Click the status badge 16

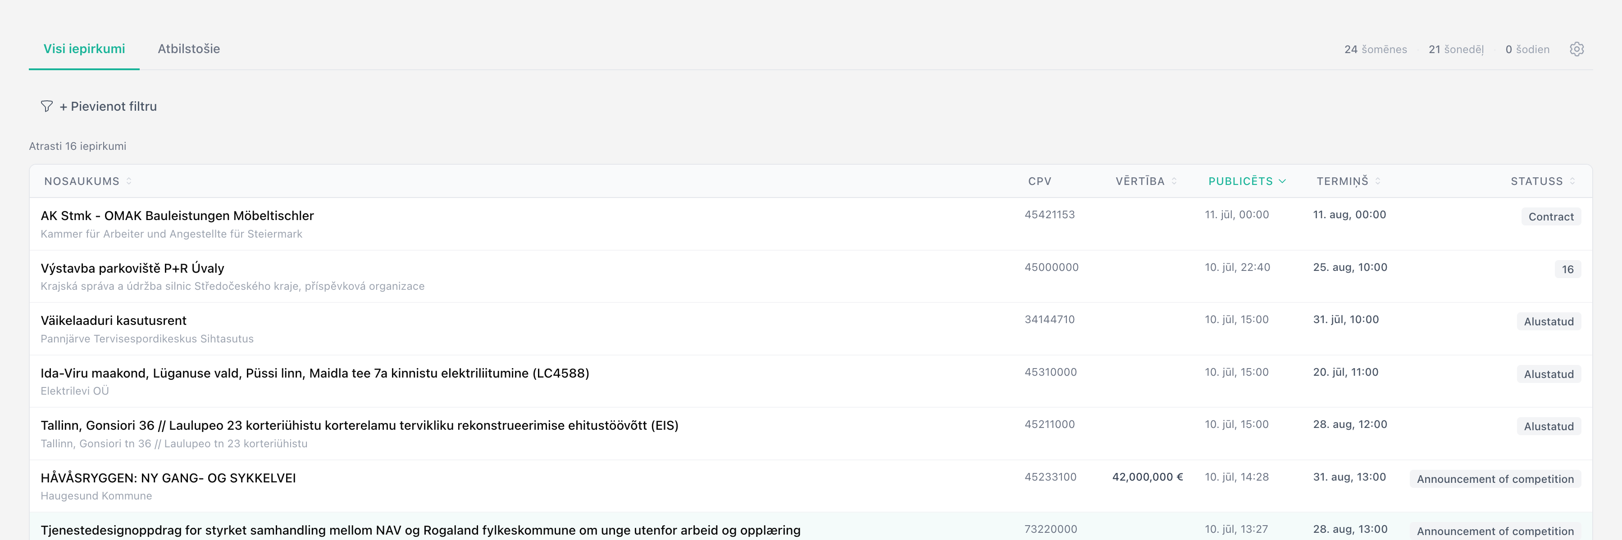[x=1567, y=269]
